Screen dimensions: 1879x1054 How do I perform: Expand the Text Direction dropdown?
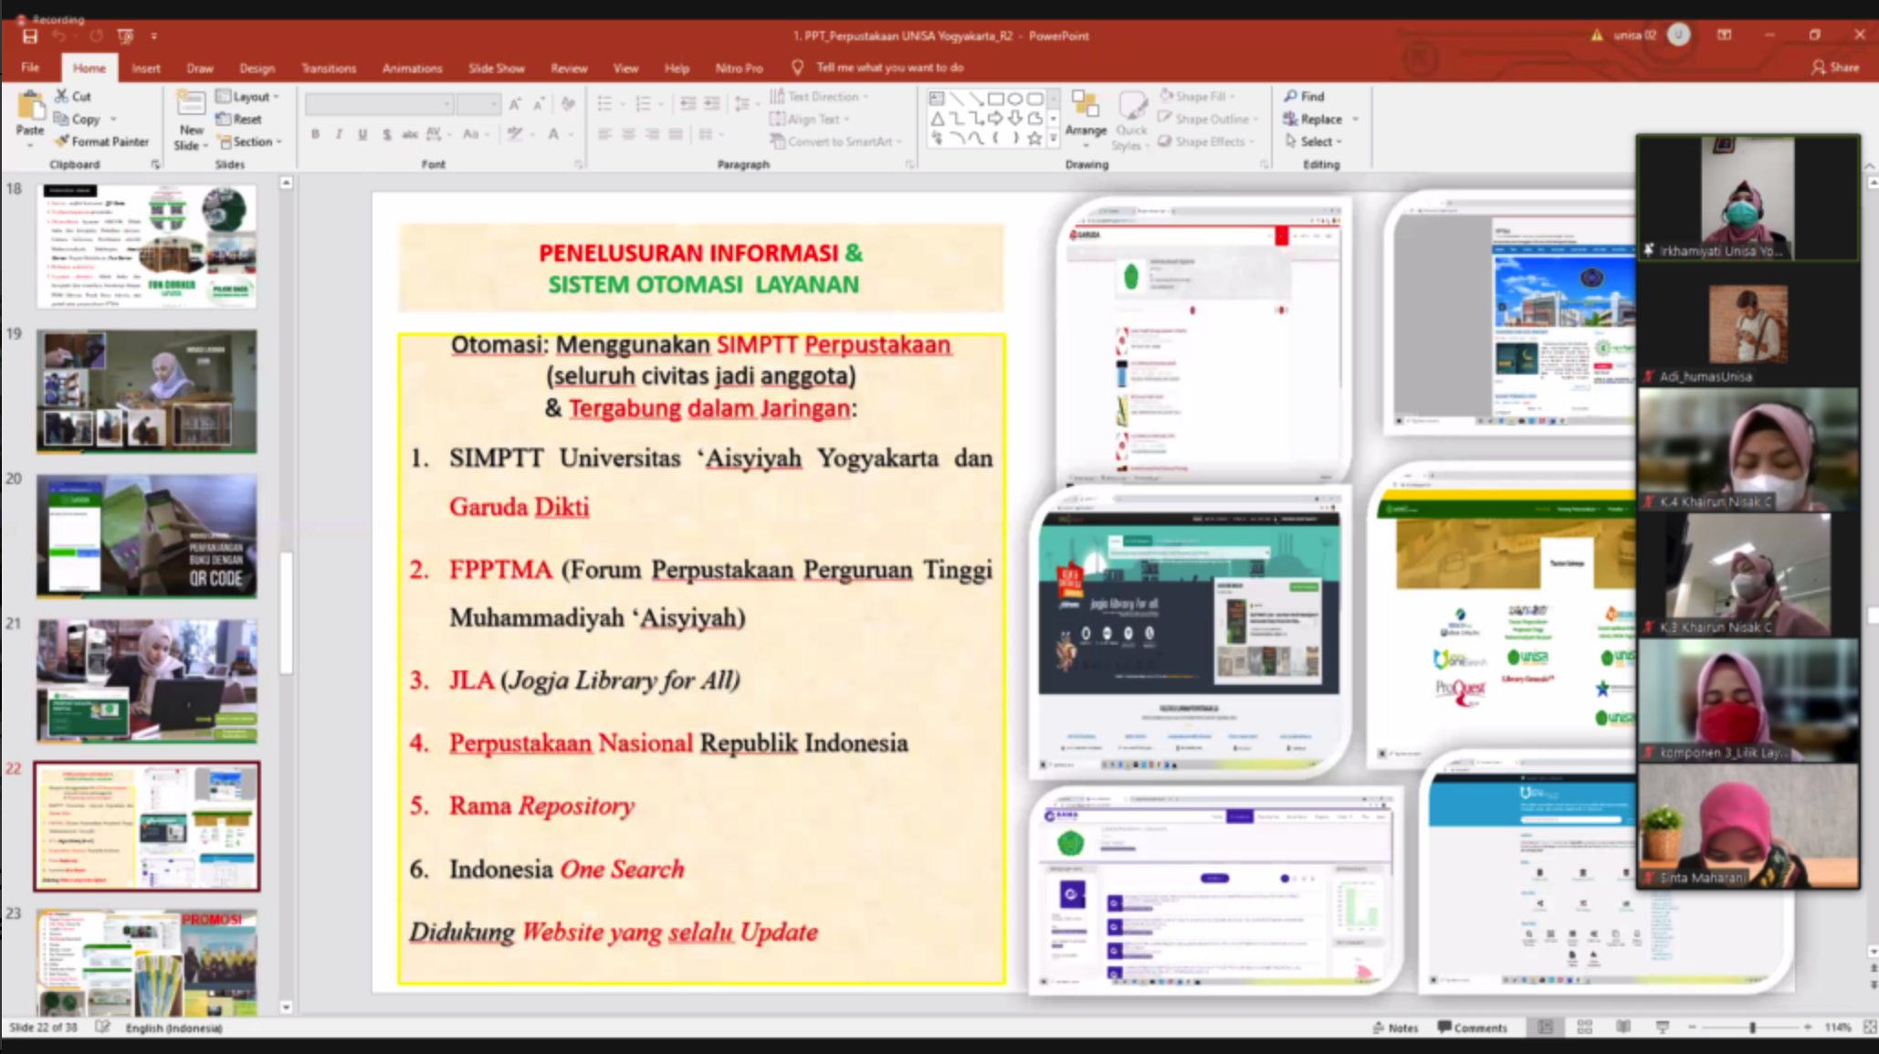coord(819,96)
